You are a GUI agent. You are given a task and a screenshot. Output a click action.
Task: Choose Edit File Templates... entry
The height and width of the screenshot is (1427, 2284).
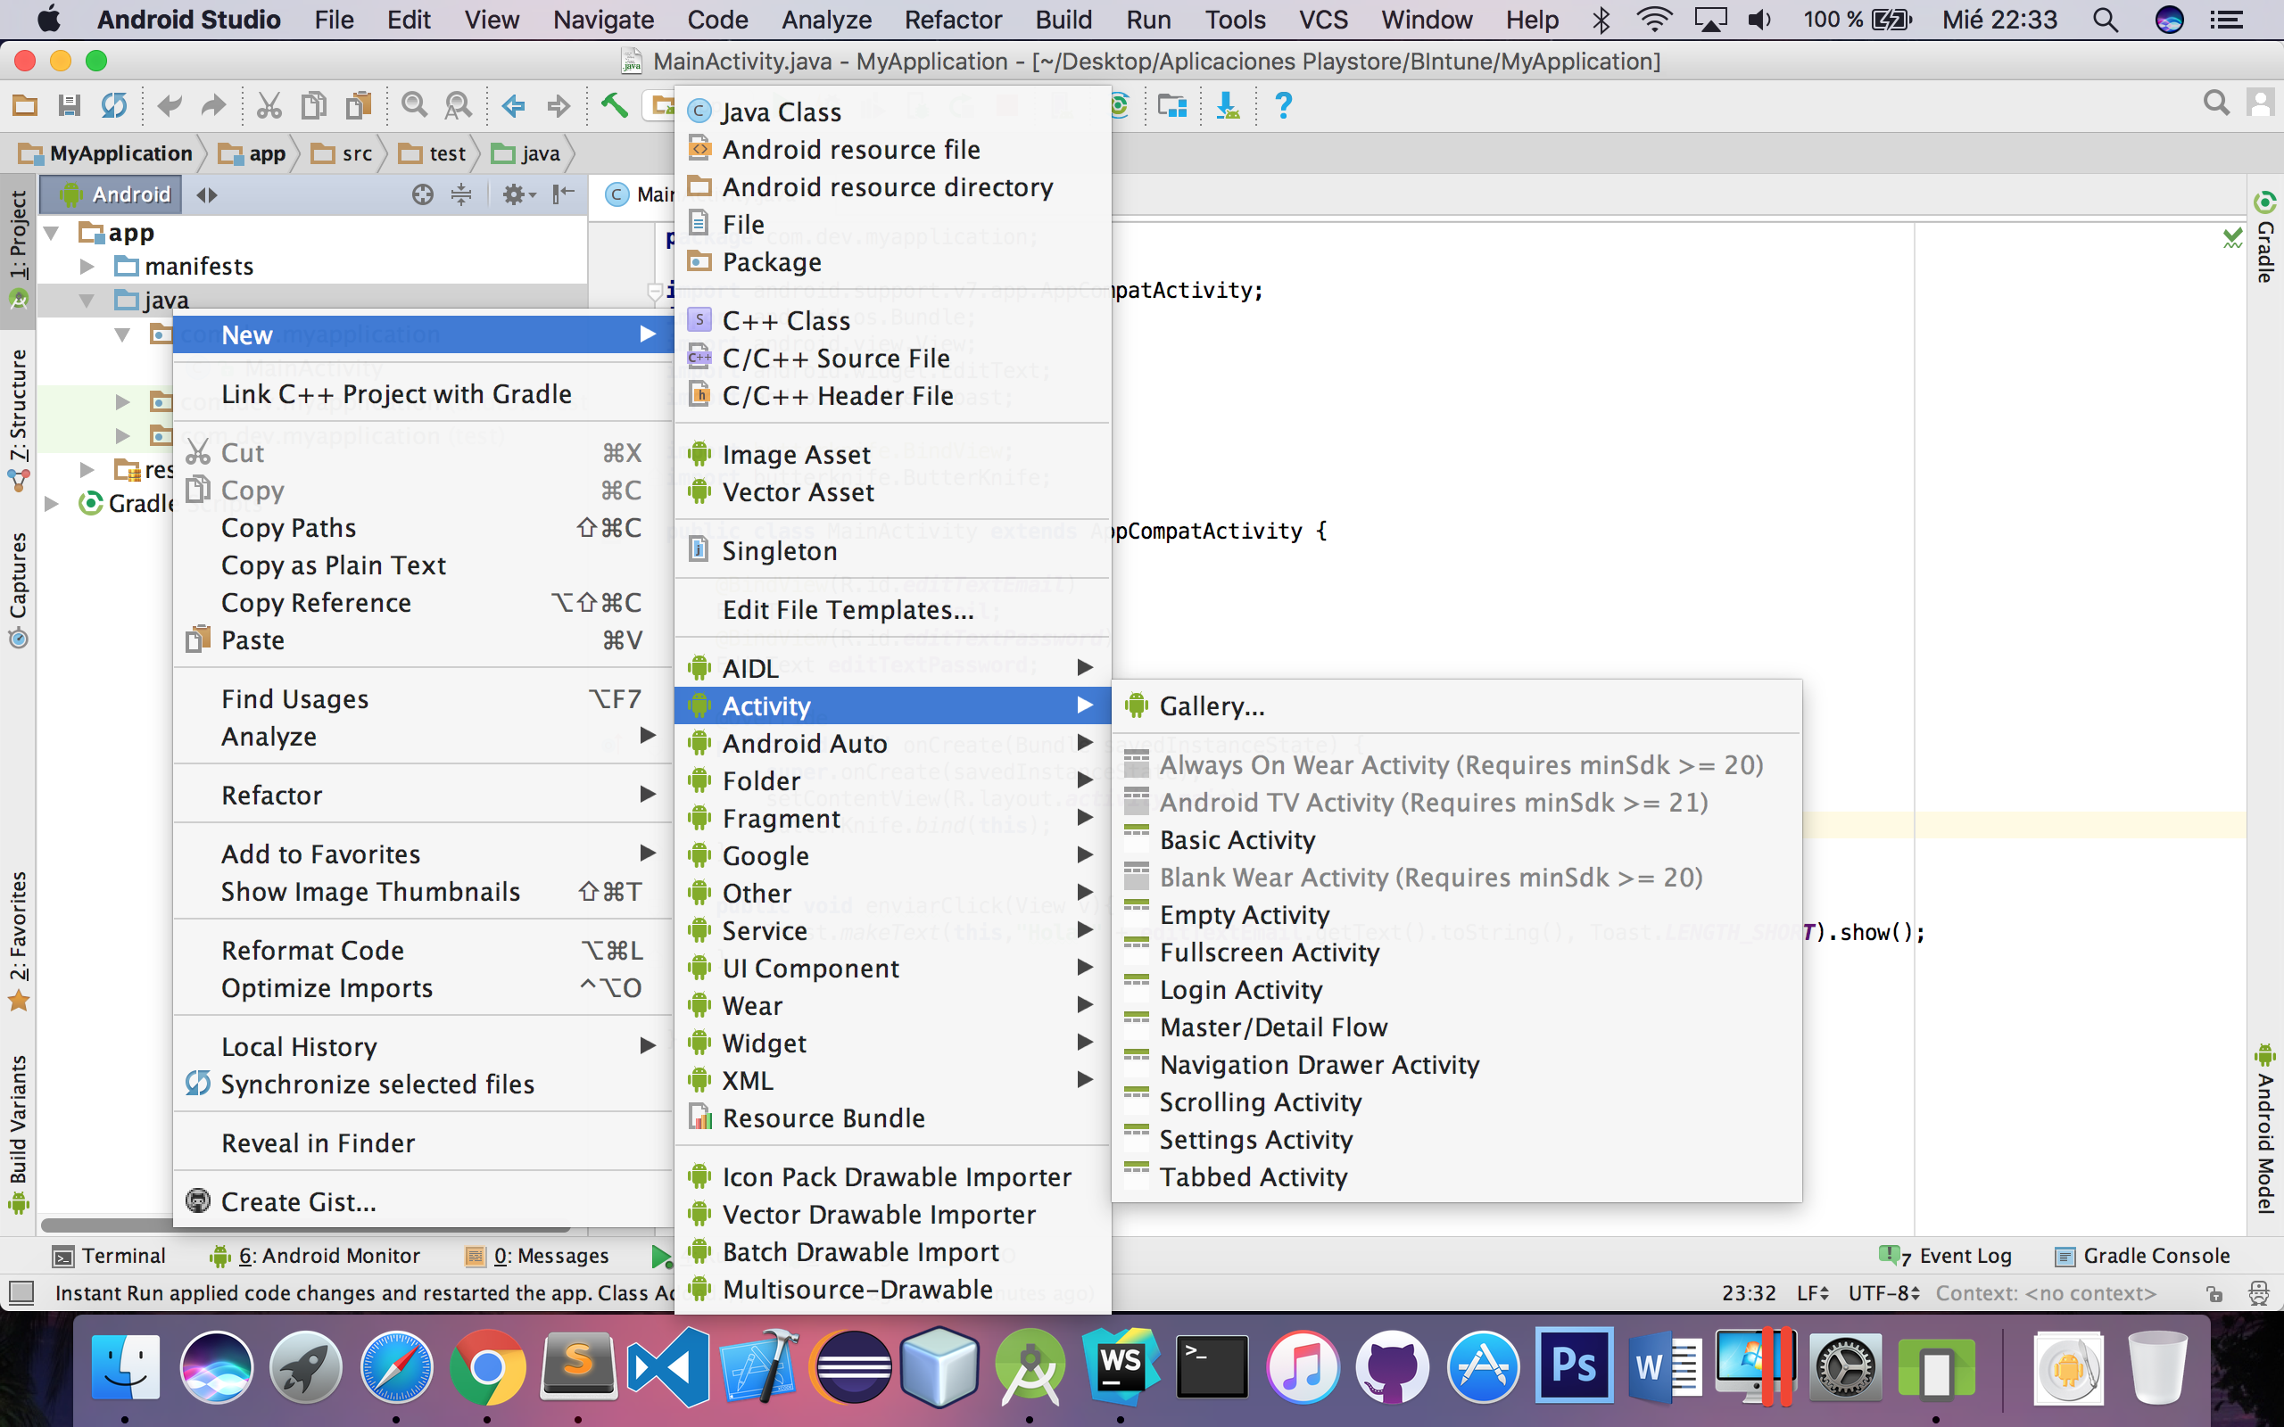coord(892,610)
